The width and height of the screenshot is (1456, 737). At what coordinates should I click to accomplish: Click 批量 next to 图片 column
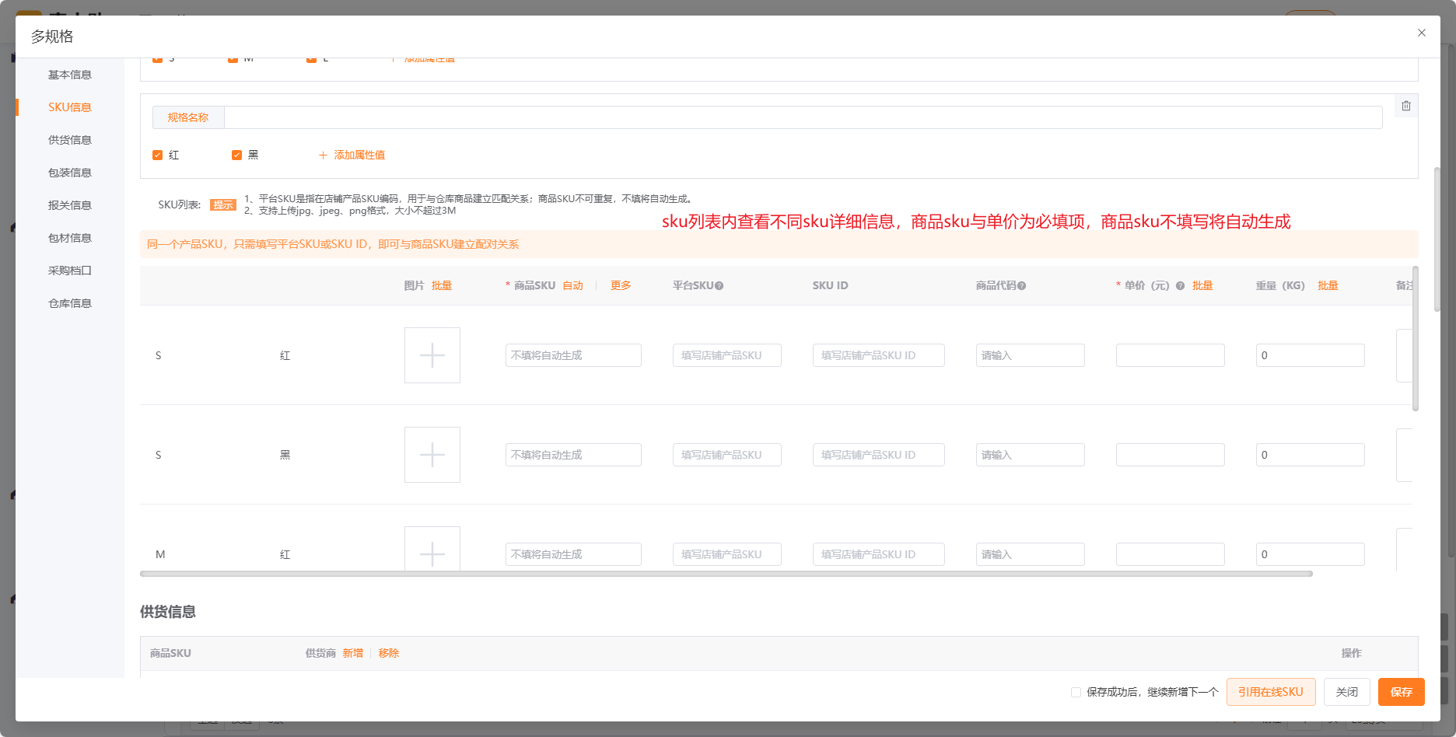pos(442,286)
